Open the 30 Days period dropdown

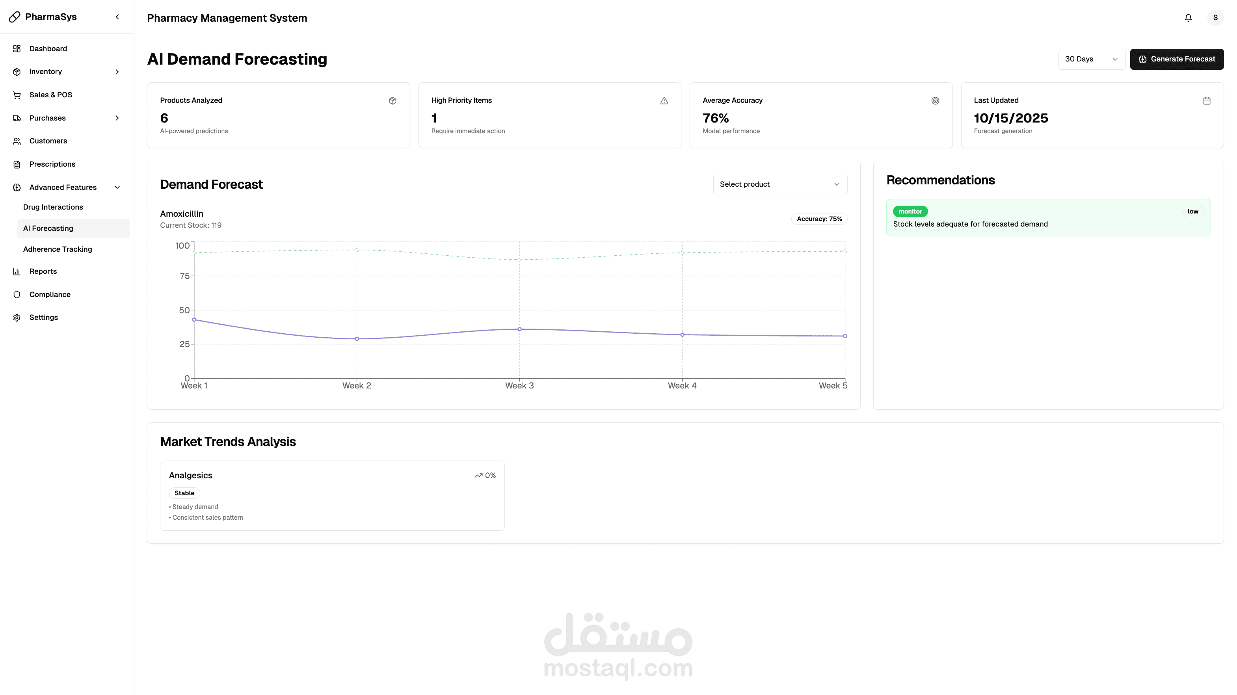click(1092, 59)
